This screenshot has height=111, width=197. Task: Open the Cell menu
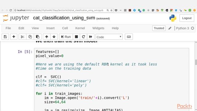point(65,28)
